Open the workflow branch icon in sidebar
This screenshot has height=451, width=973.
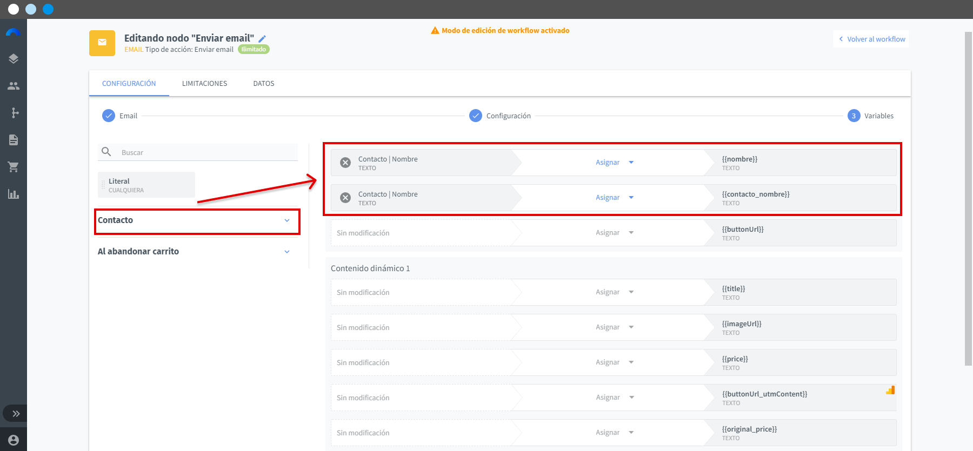(x=15, y=113)
